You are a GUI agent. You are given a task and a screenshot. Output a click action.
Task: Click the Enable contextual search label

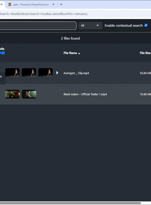[x=124, y=26]
